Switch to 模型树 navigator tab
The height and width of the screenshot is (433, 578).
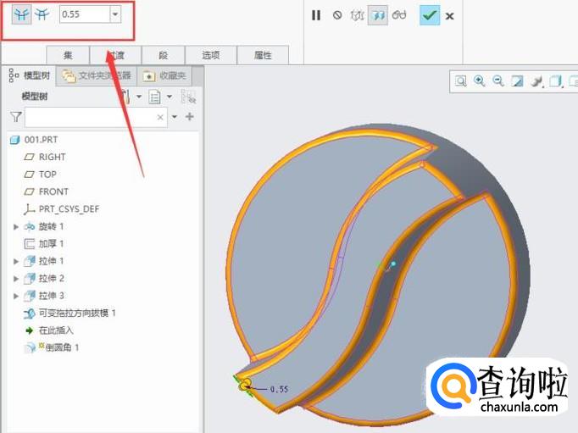[30, 75]
